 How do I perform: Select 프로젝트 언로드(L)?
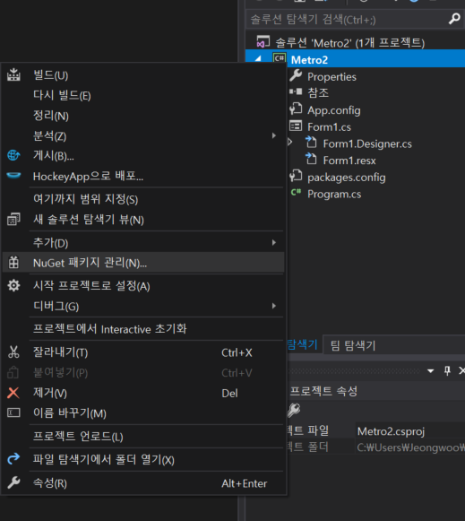coord(142,437)
